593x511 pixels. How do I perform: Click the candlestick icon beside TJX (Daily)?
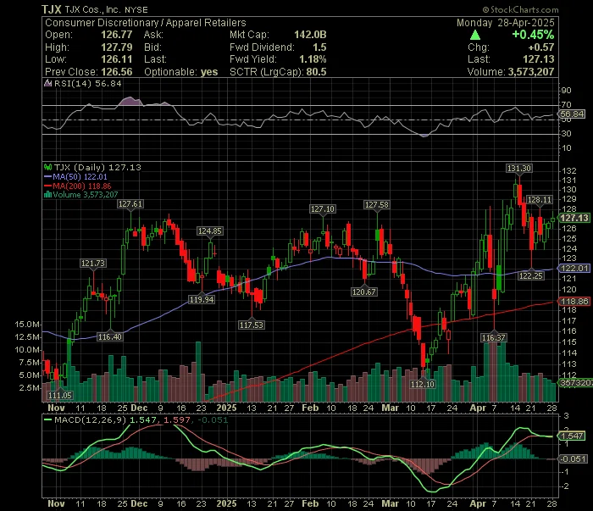click(x=47, y=167)
